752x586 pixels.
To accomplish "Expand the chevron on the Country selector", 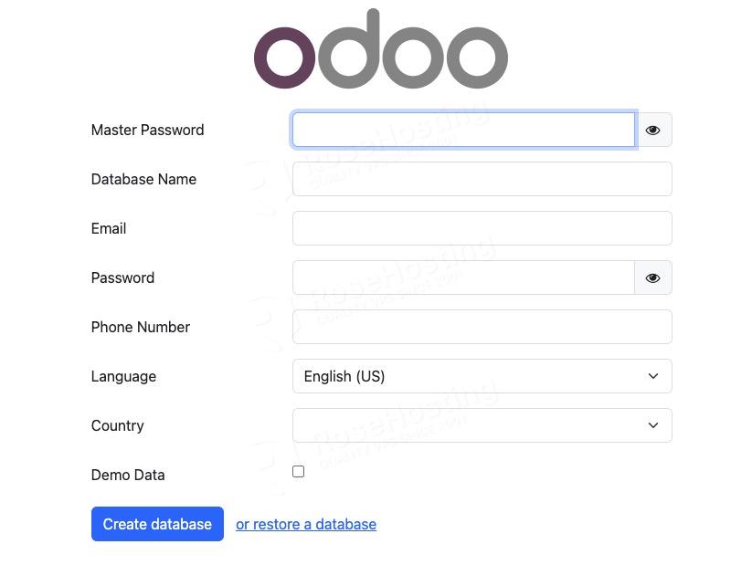I will [x=652, y=425].
